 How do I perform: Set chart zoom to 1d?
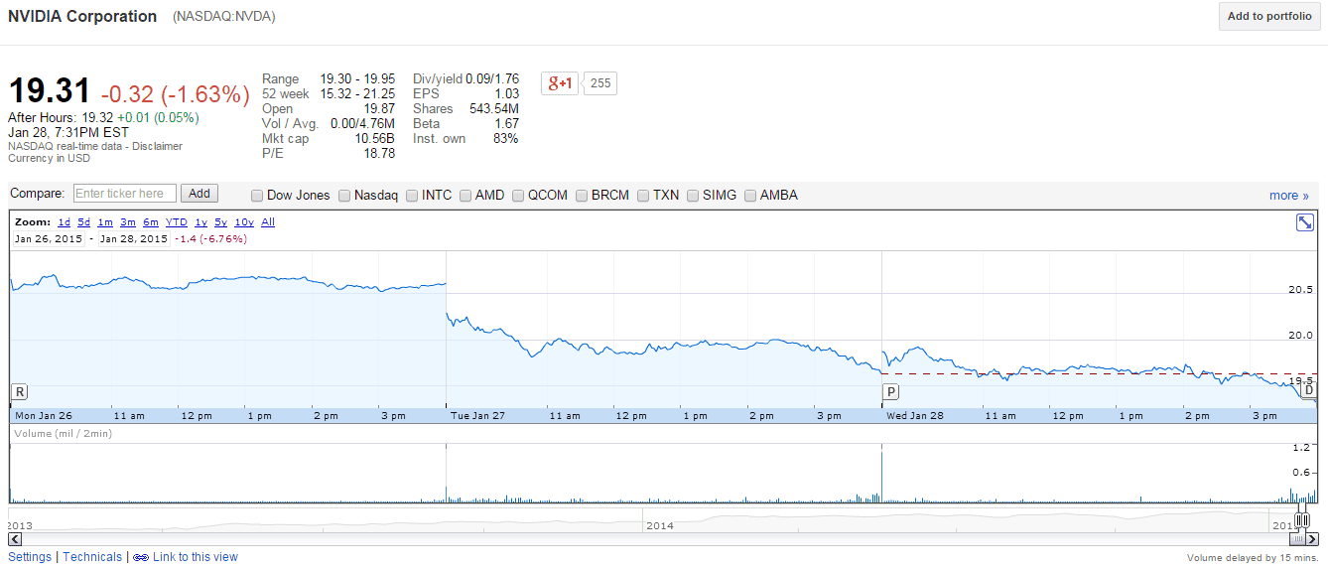[x=64, y=222]
